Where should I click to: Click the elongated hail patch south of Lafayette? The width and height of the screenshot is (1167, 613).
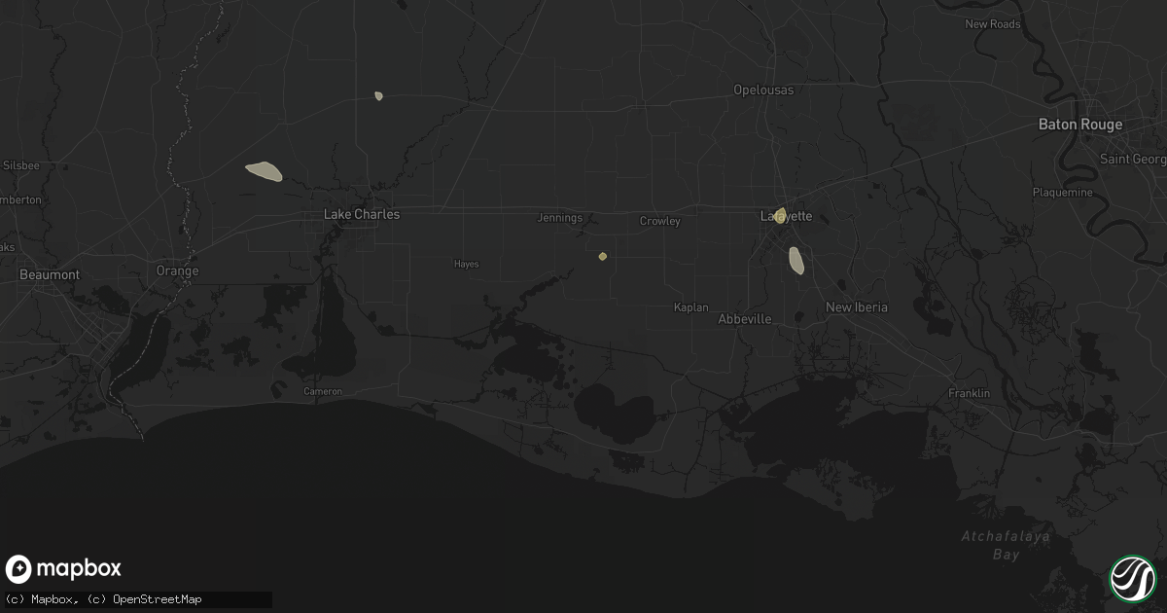[x=796, y=260]
